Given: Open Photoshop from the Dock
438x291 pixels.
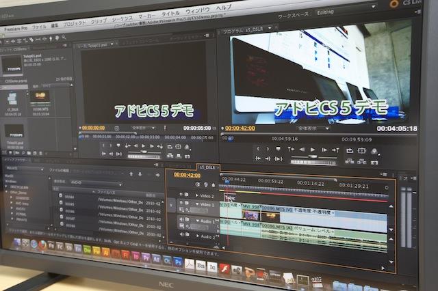Looking at the screenshot, I should click(x=178, y=262).
